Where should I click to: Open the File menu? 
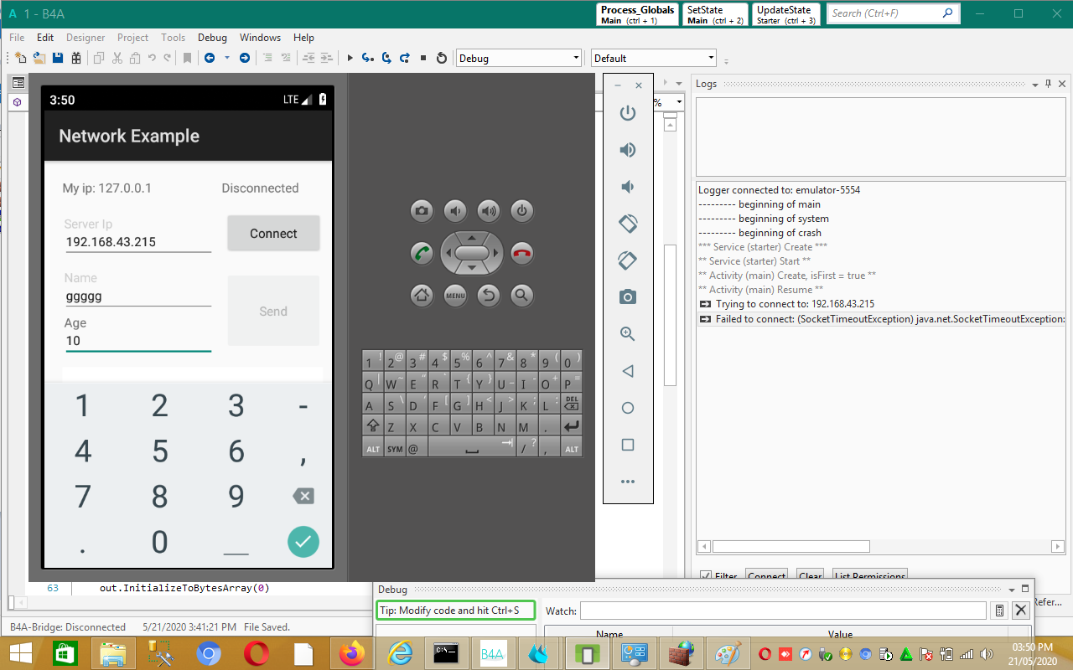tap(17, 38)
